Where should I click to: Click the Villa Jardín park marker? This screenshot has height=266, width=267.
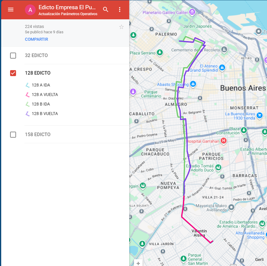tap(142, 244)
